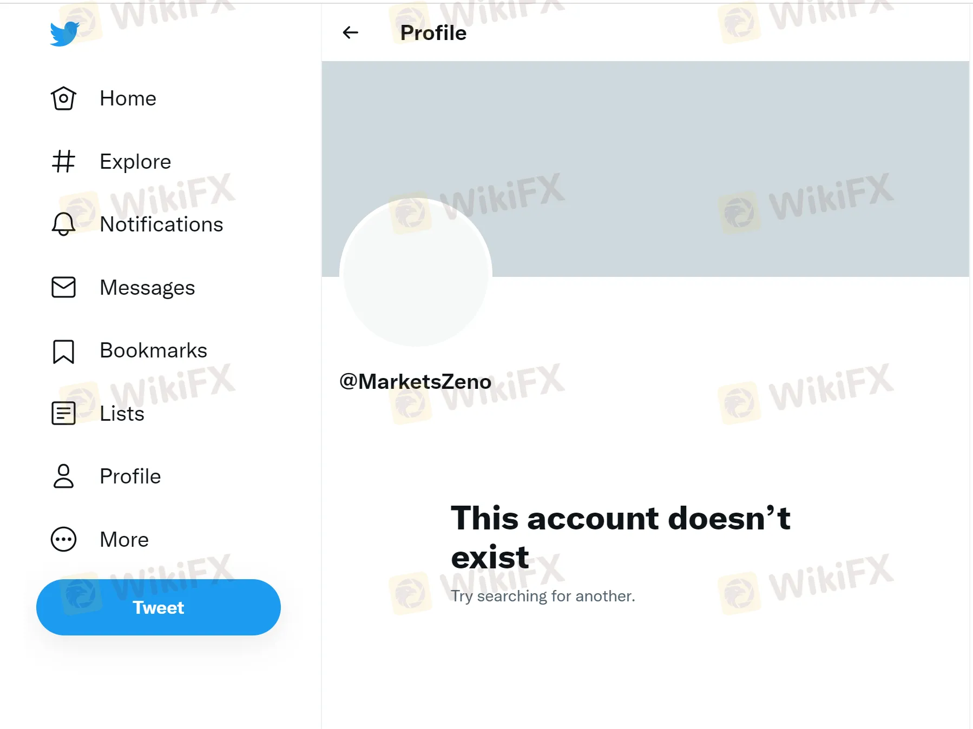Click the More ellipsis circle icon
The width and height of the screenshot is (973, 729).
63,539
